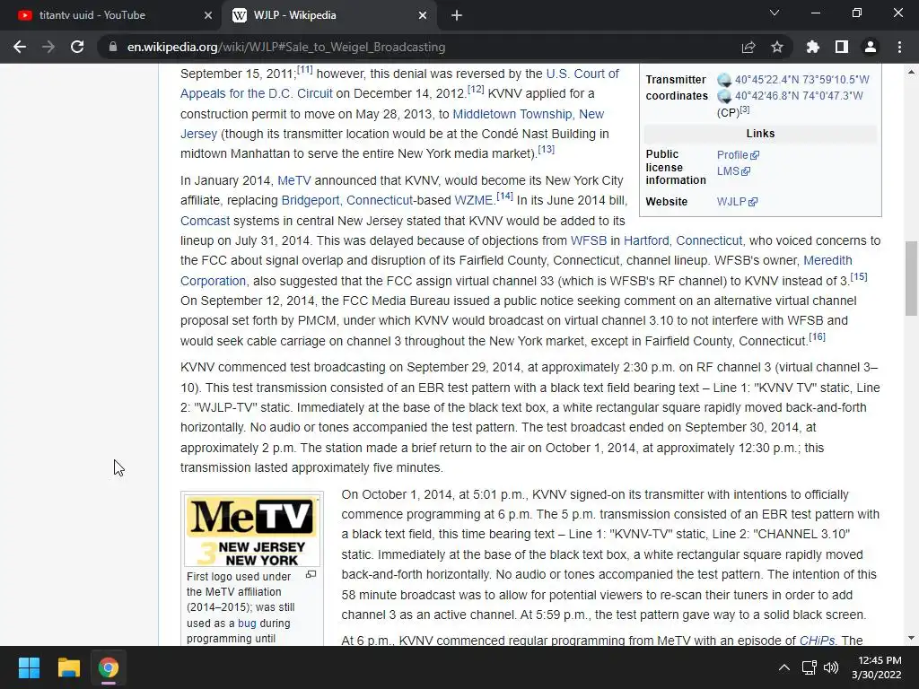Open the MeTV New Jersey logo thumbnail

click(252, 531)
